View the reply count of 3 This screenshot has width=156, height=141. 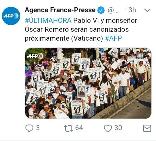coord(38,128)
